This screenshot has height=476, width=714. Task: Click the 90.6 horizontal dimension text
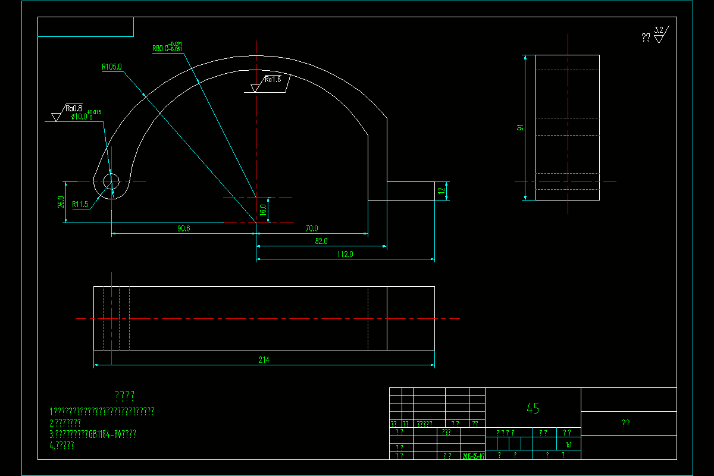[183, 228]
